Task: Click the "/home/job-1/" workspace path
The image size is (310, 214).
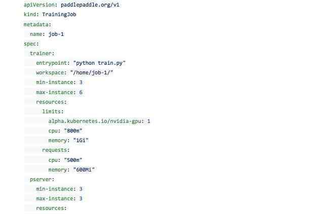Action: coord(92,73)
